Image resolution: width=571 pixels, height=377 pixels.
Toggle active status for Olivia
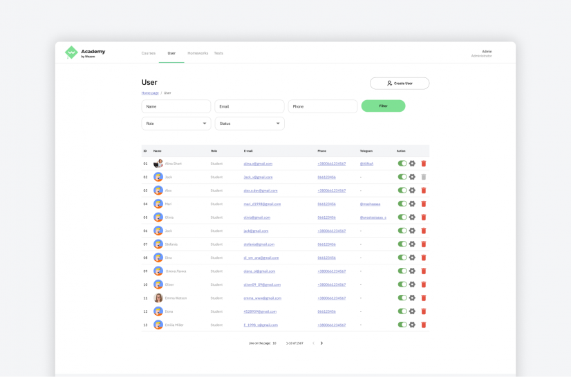click(x=402, y=217)
